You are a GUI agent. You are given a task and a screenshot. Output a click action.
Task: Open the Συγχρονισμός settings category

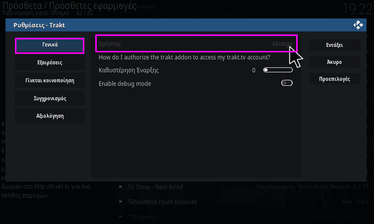49,98
